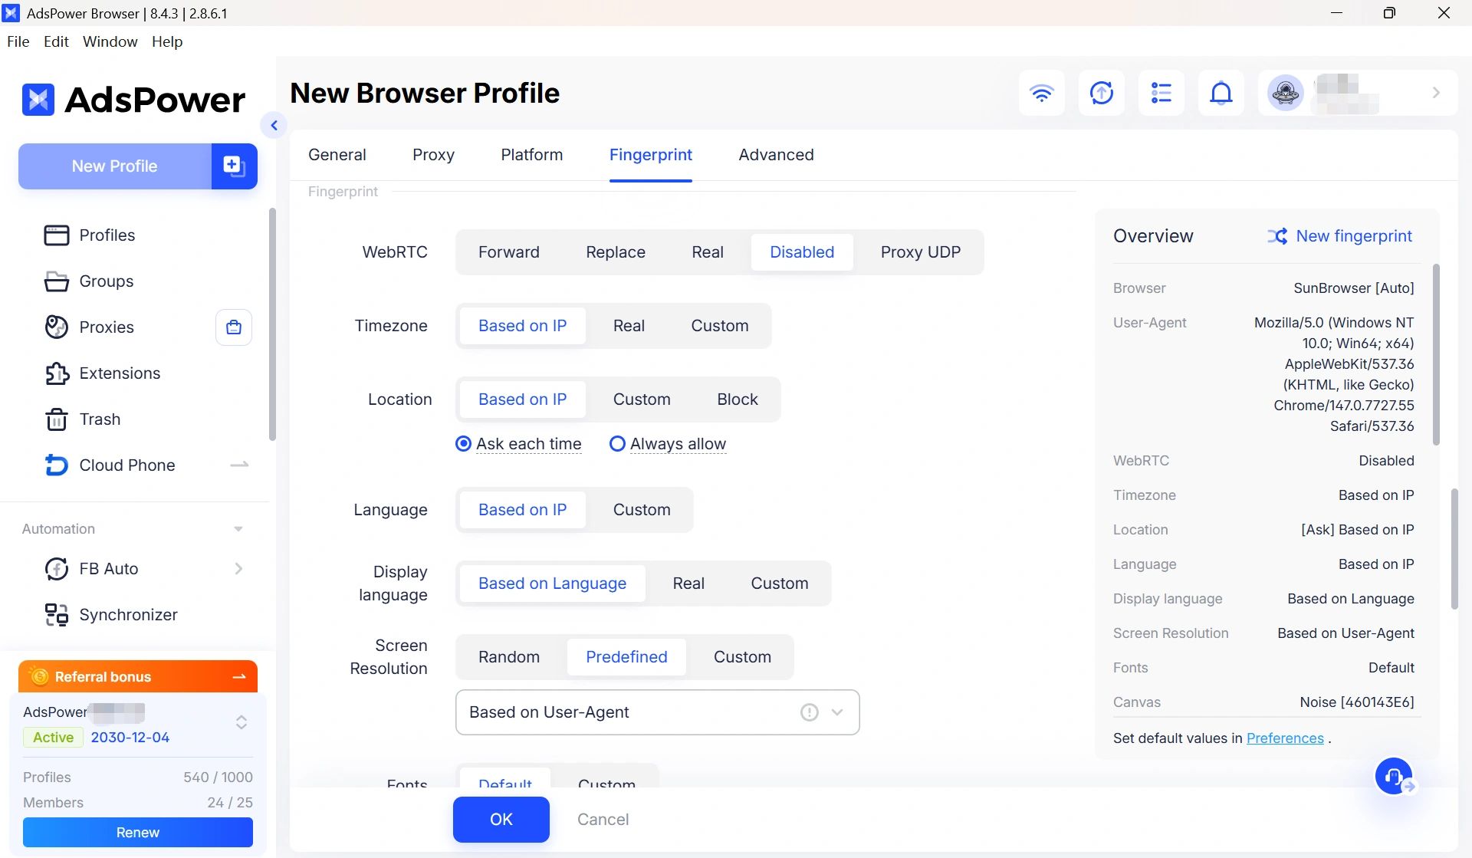Open Proxies section icon
Image resolution: width=1472 pixels, height=858 pixels.
56,327
